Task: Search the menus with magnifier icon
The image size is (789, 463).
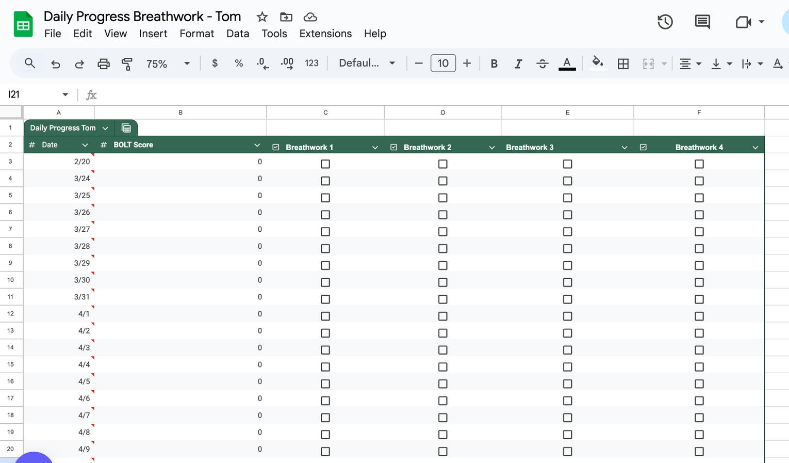Action: 30,63
